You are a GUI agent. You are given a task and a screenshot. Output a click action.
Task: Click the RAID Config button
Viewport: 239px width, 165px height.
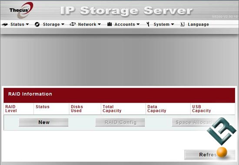coord(120,122)
